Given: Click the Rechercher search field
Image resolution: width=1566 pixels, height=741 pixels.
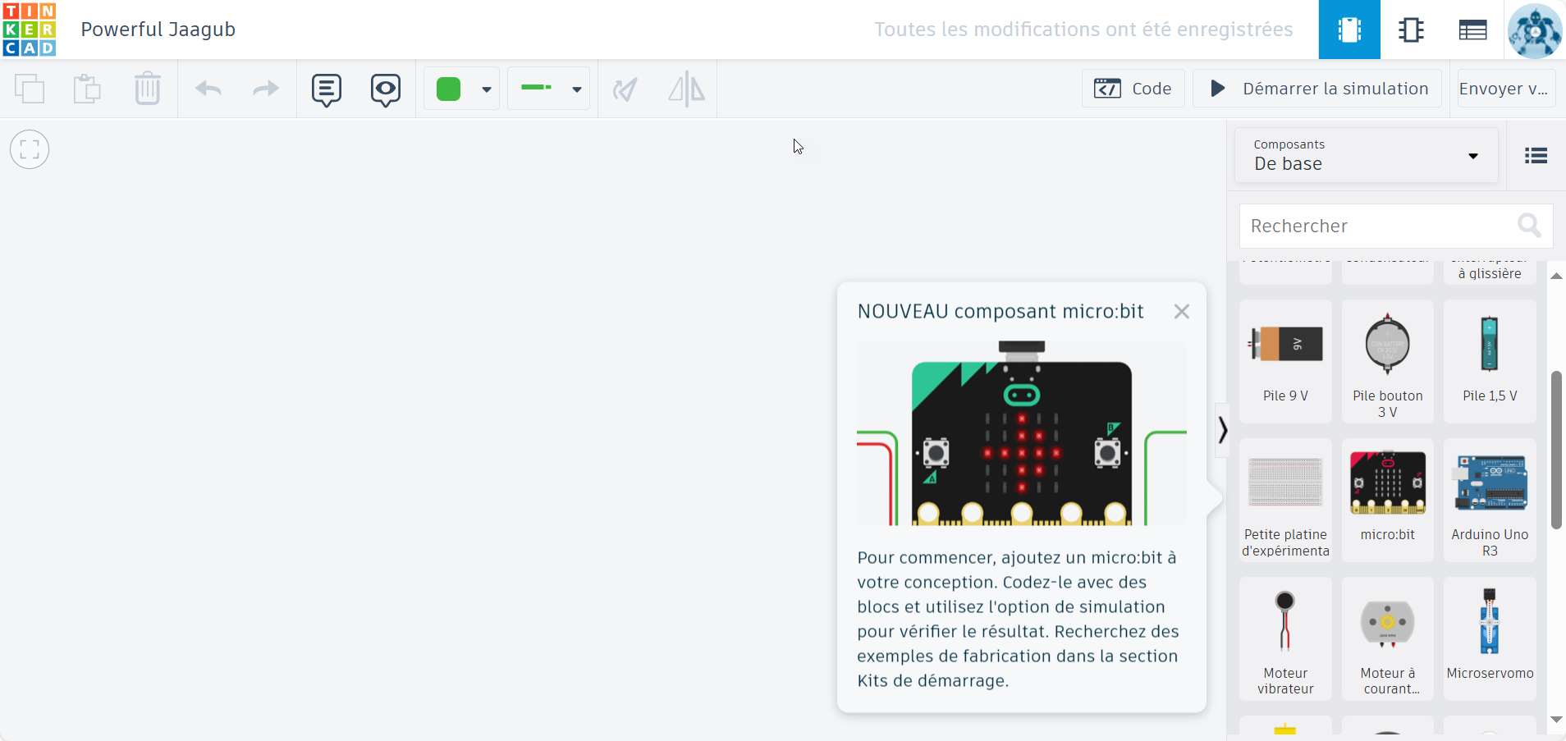Looking at the screenshot, I should coord(1379,226).
